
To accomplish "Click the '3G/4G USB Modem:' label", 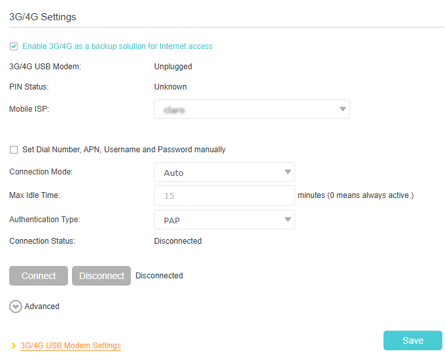I will pyautogui.click(x=45, y=67).
